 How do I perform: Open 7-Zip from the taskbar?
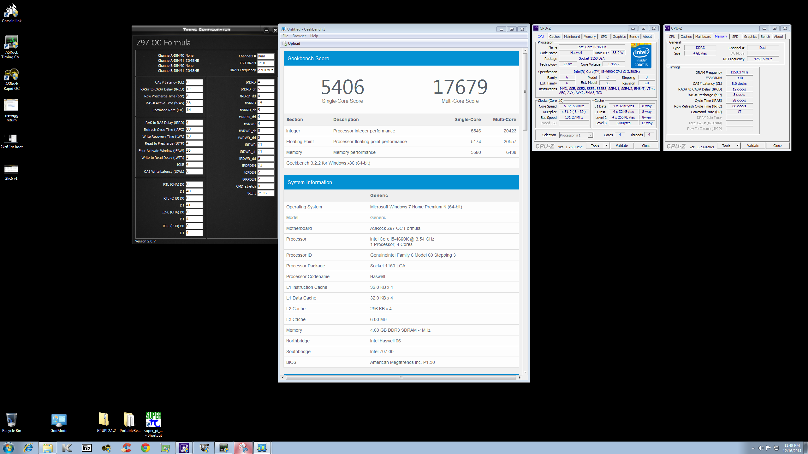(x=87, y=448)
